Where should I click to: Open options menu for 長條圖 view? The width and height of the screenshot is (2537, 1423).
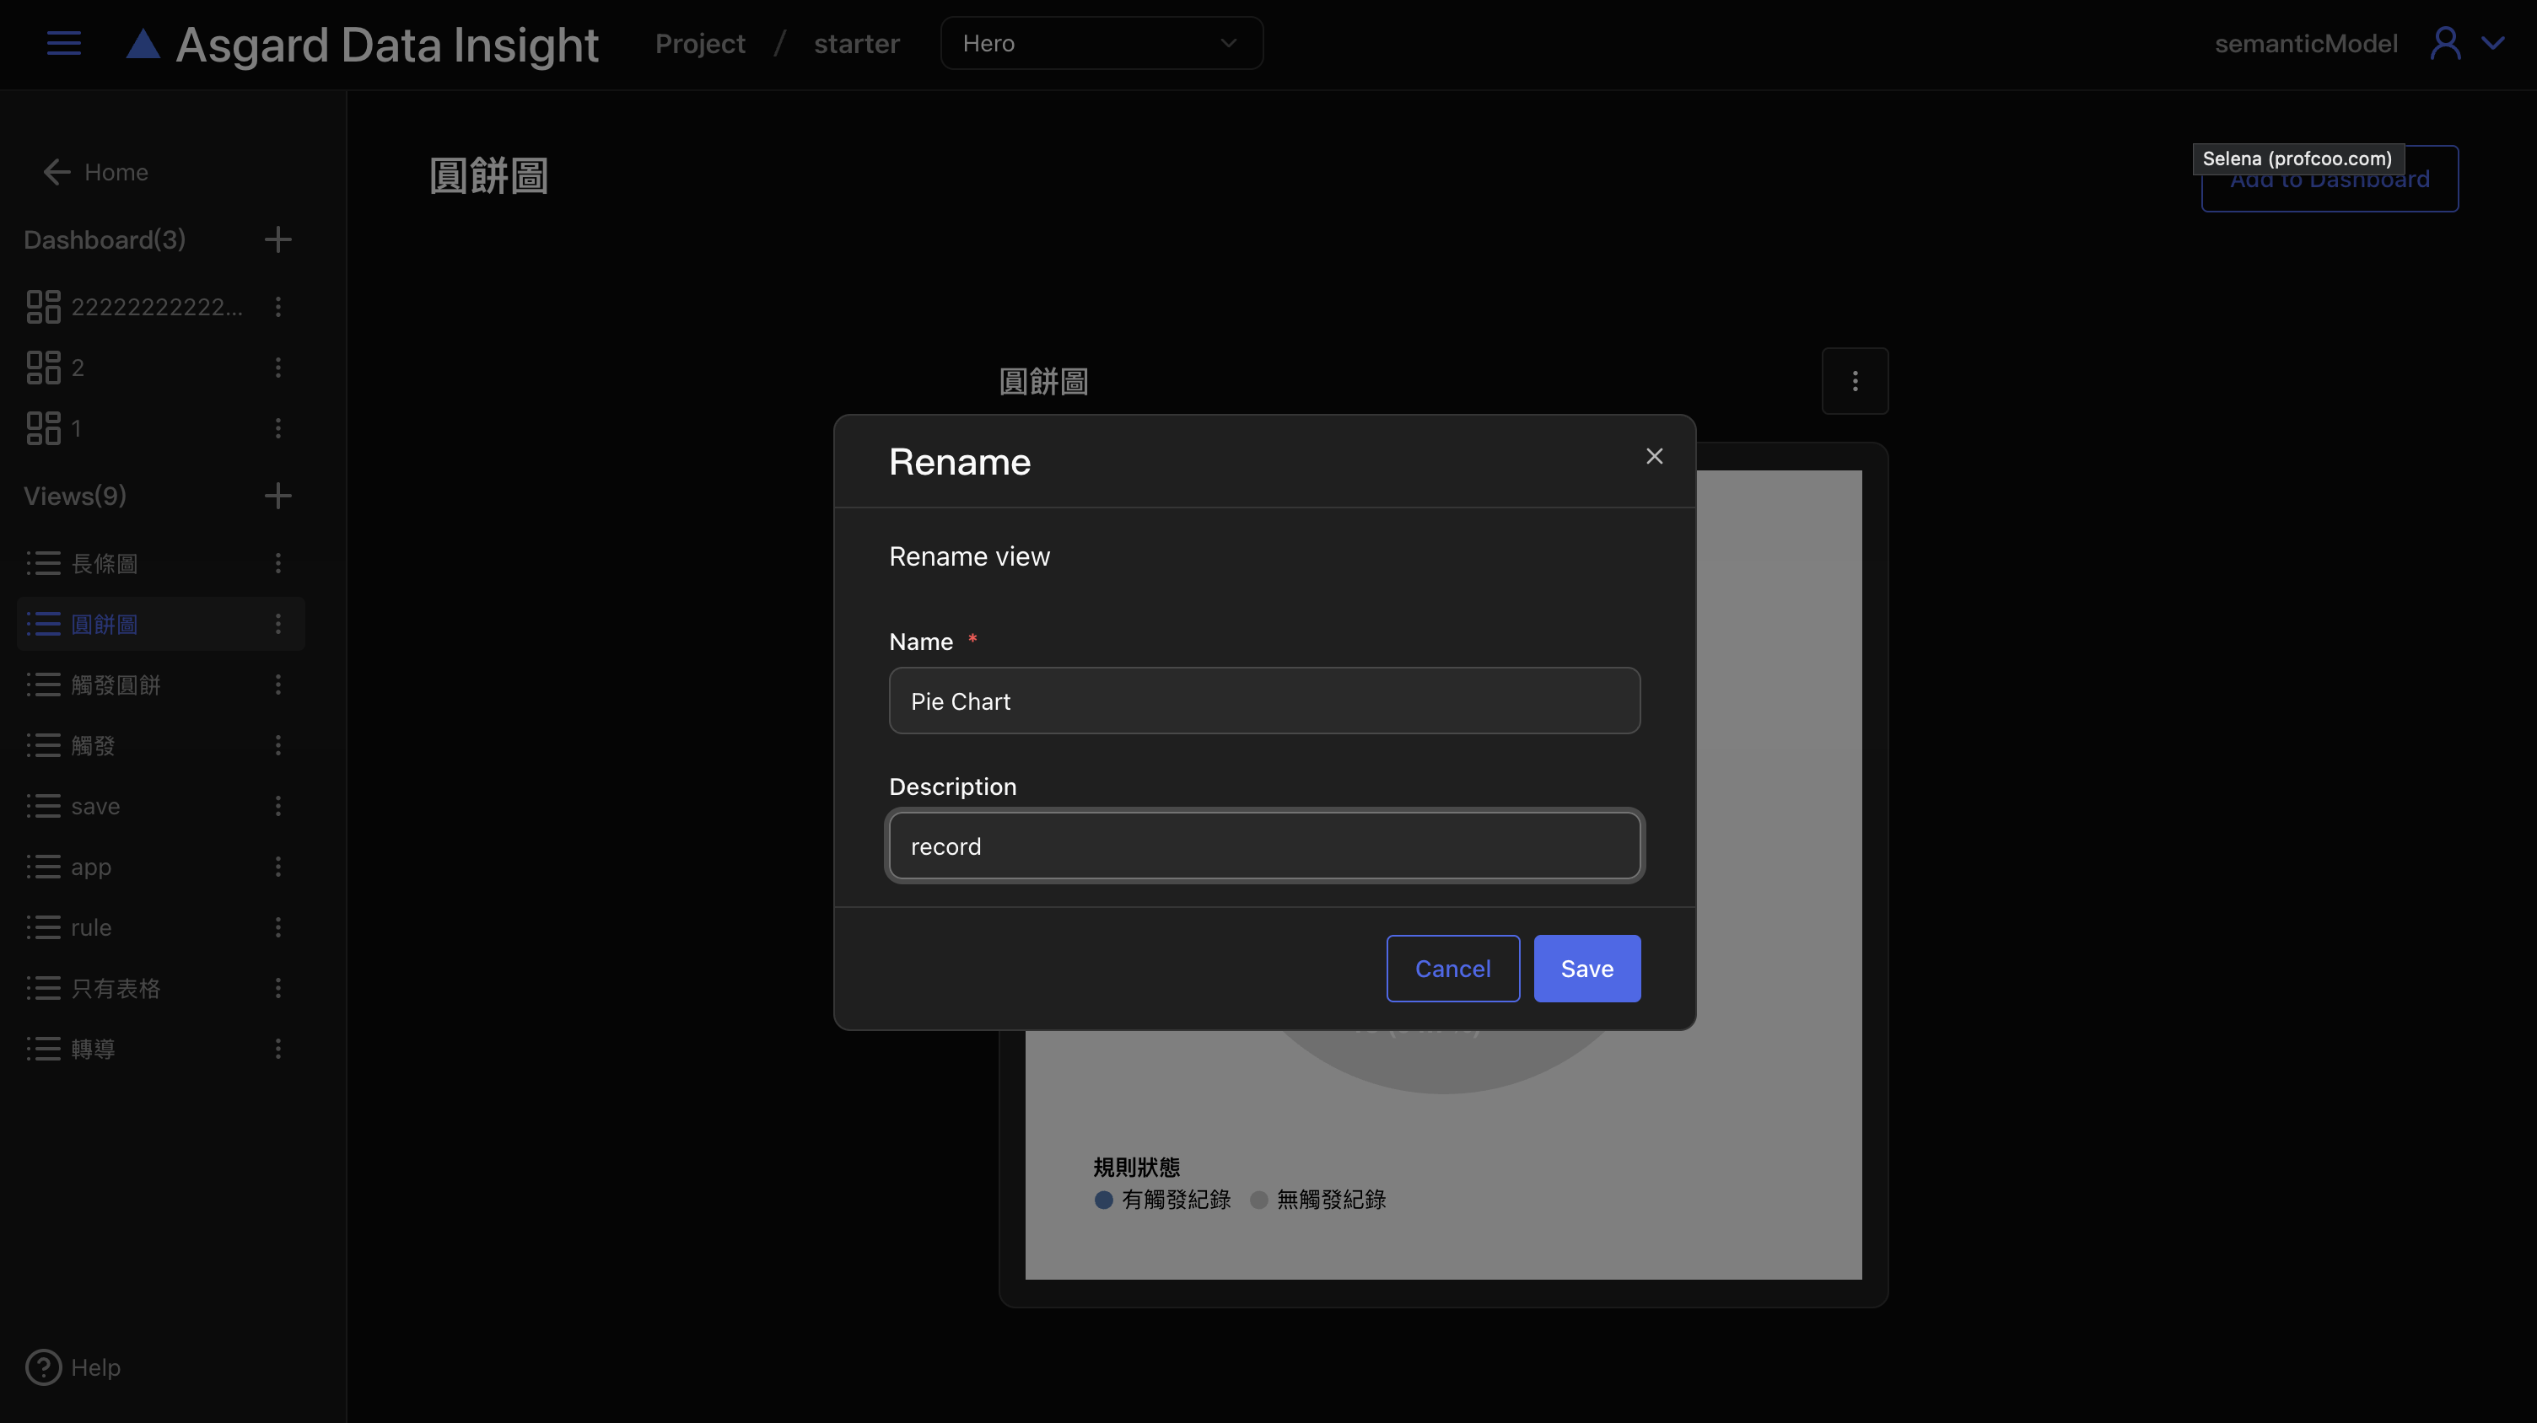(277, 563)
